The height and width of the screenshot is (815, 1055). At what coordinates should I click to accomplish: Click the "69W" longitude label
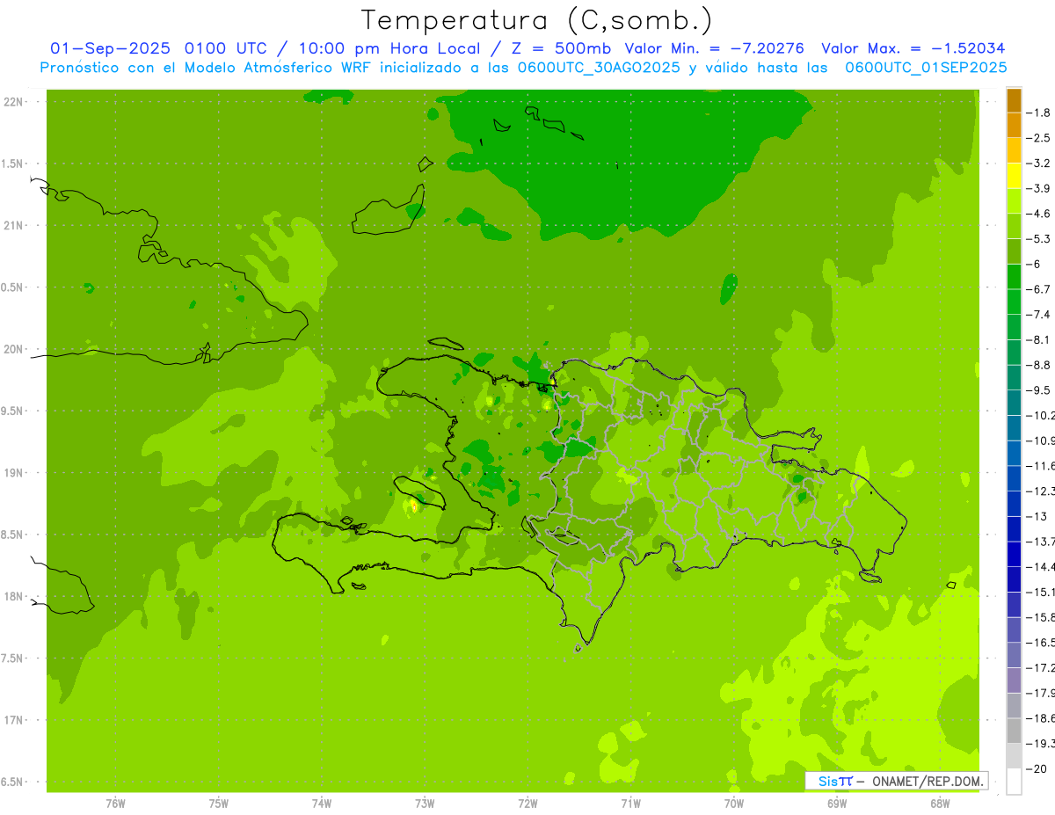click(x=837, y=804)
